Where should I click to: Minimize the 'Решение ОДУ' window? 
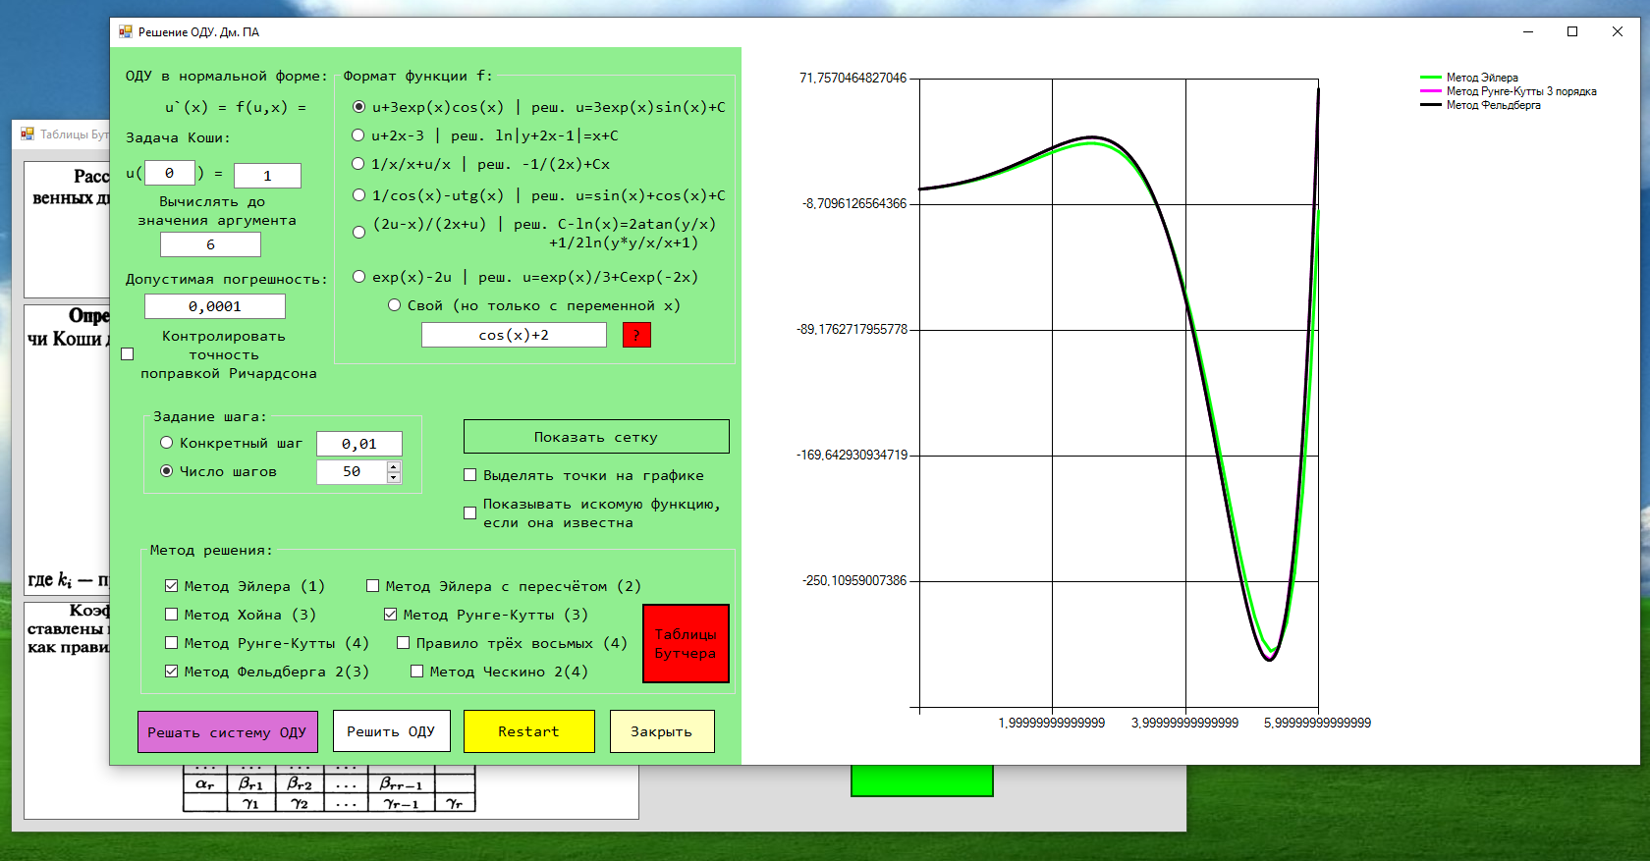pyautogui.click(x=1527, y=31)
